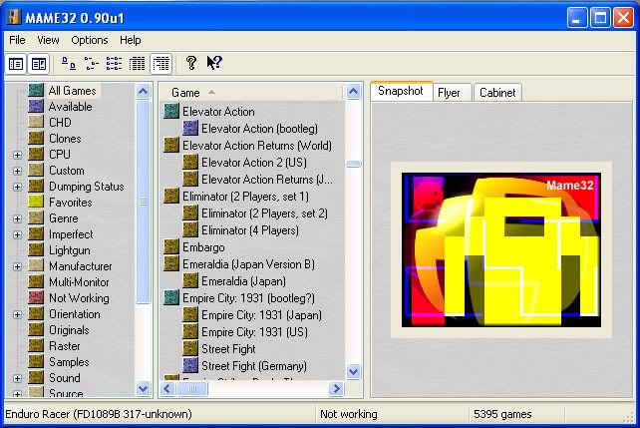The width and height of the screenshot is (640, 428).
Task: Open the About question mark icon
Action: (191, 63)
